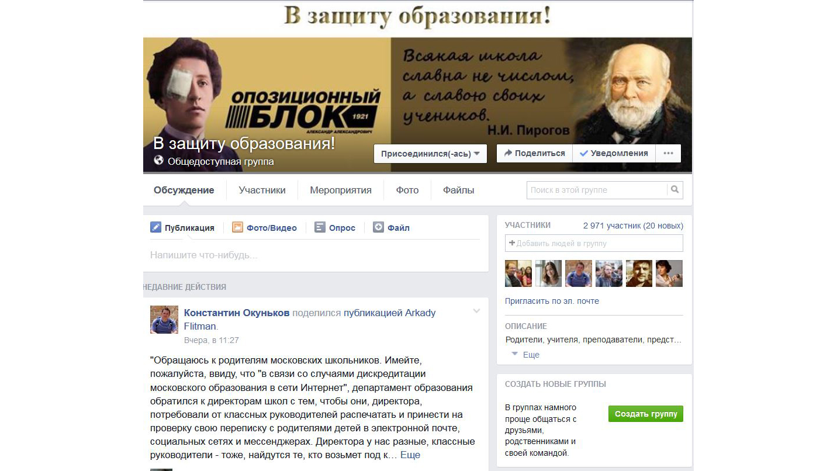Select the Публикация pencil icon
Image resolution: width=837 pixels, height=471 pixels.
coord(155,227)
